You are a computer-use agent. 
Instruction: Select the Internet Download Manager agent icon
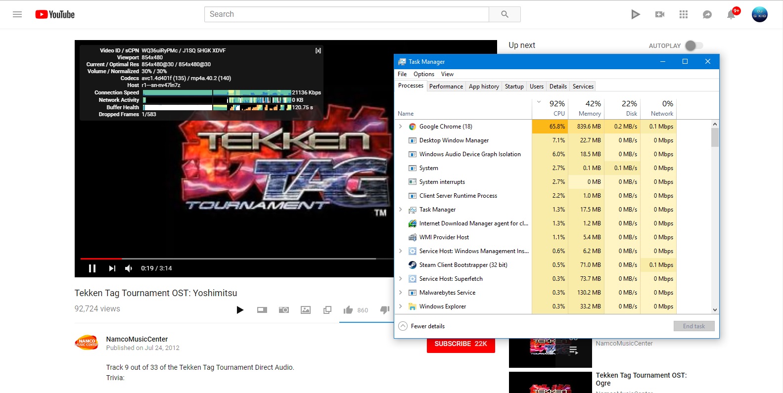[413, 223]
